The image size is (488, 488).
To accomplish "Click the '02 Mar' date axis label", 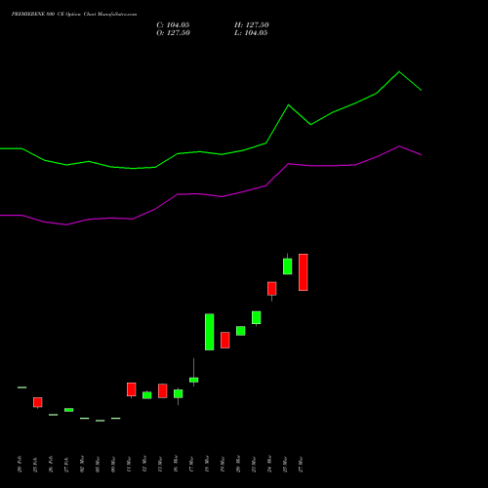I will click(82, 464).
